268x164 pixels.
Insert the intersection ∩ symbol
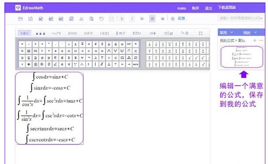coord(129,51)
